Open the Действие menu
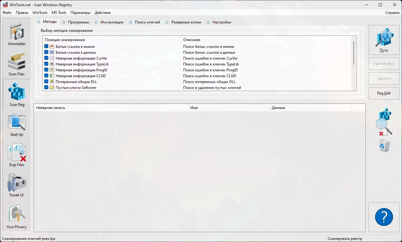This screenshot has height=242, width=402. coord(103,13)
